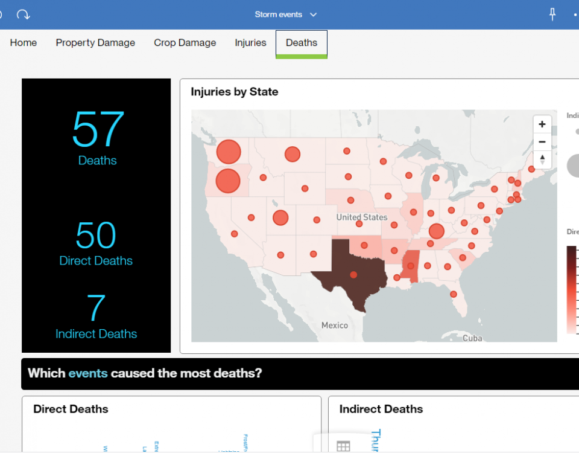The width and height of the screenshot is (579, 453).
Task: Open the data tray grid icon
Action: tap(343, 446)
